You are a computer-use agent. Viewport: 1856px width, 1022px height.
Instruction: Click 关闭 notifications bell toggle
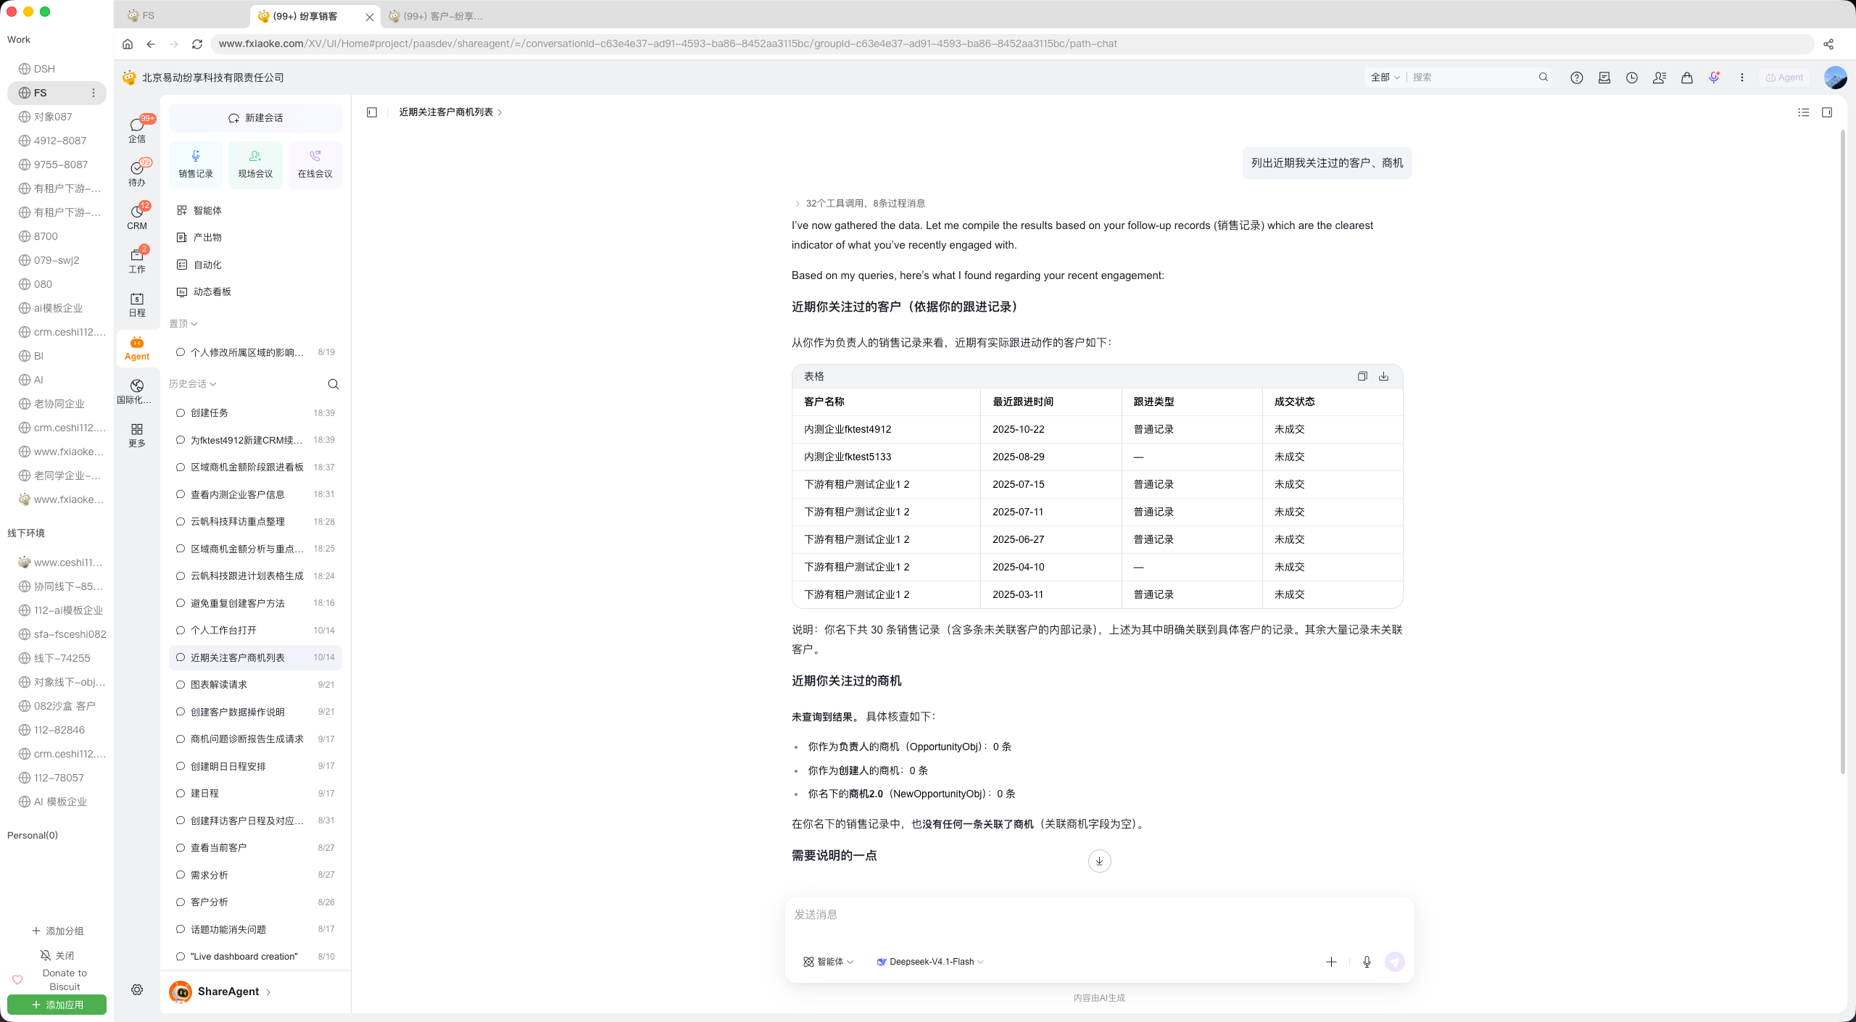coord(57,955)
